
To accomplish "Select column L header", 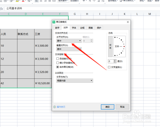I will (137, 14).
